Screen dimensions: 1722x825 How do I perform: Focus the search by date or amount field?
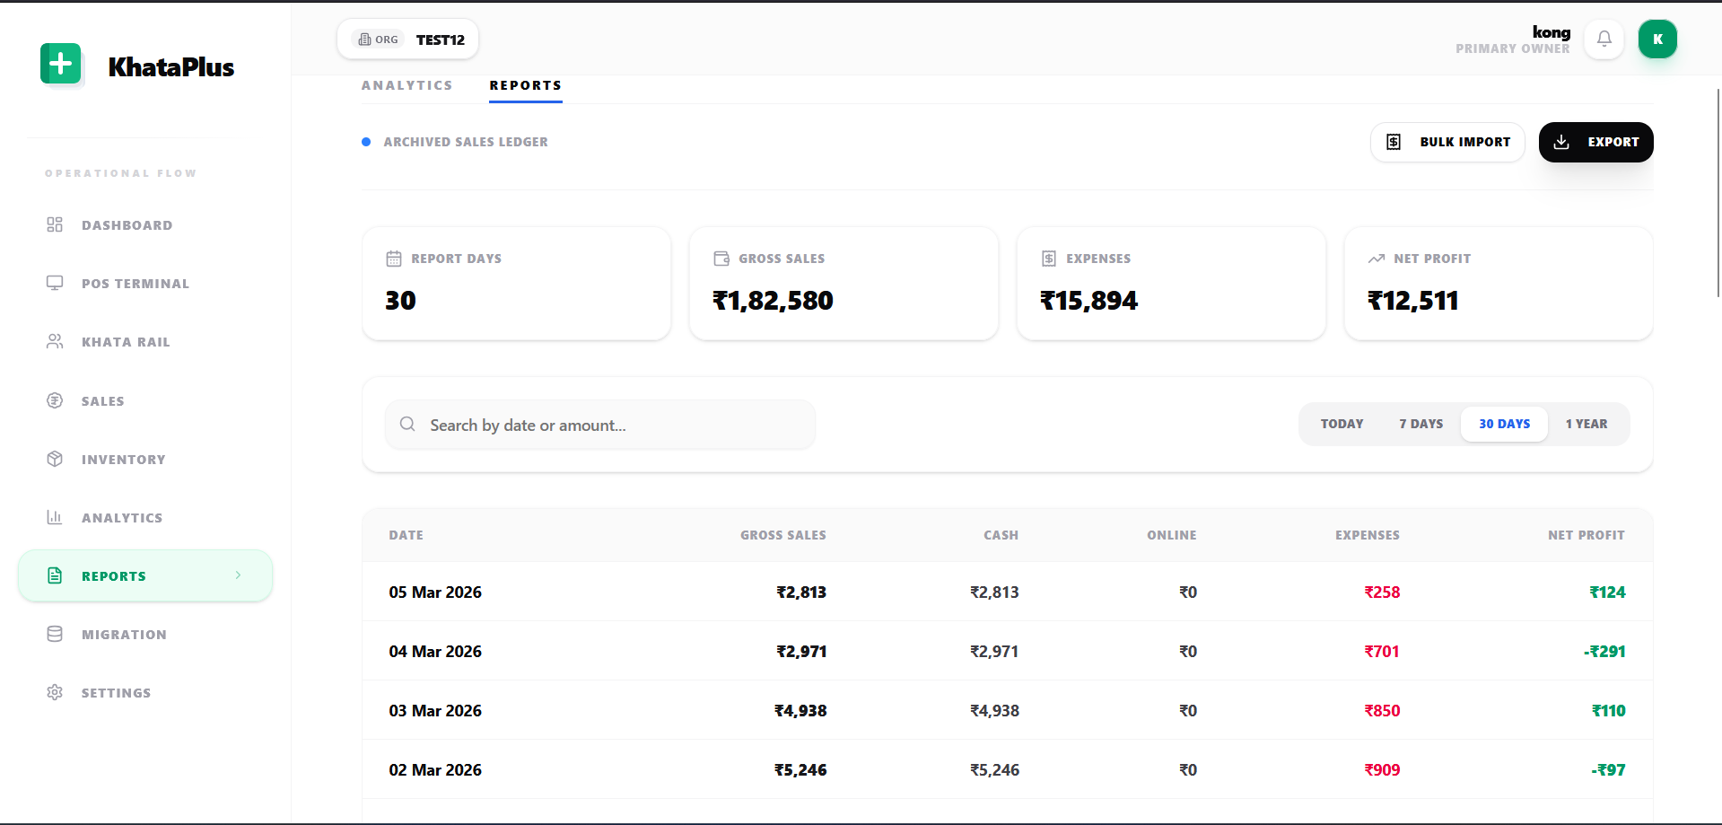[599, 425]
